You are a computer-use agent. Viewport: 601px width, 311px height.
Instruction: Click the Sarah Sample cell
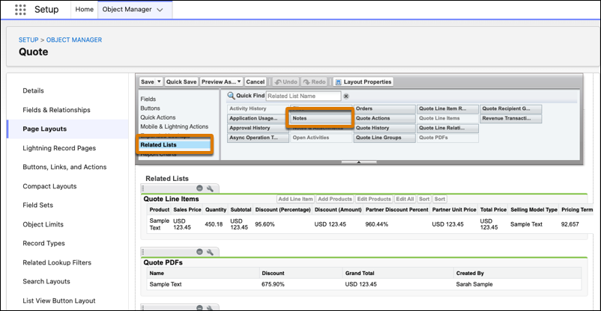click(474, 284)
